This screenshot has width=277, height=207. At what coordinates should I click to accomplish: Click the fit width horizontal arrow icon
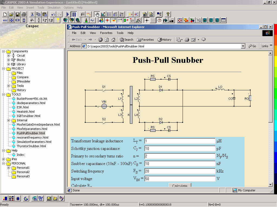pyautogui.click(x=18, y=20)
